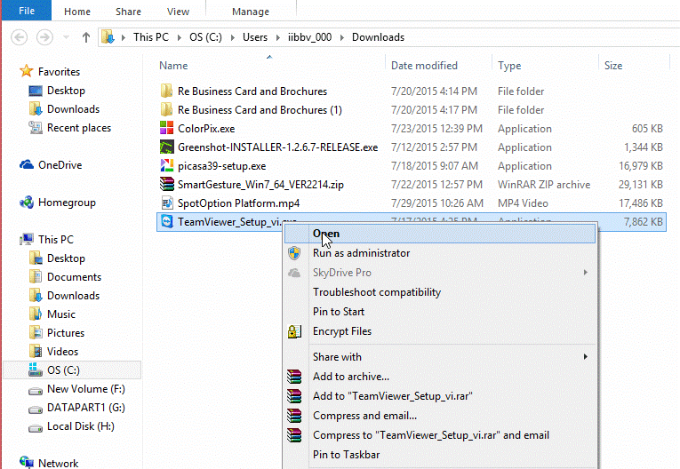Click the TeamViewer setup file icon
The image size is (680, 469).
pos(165,222)
